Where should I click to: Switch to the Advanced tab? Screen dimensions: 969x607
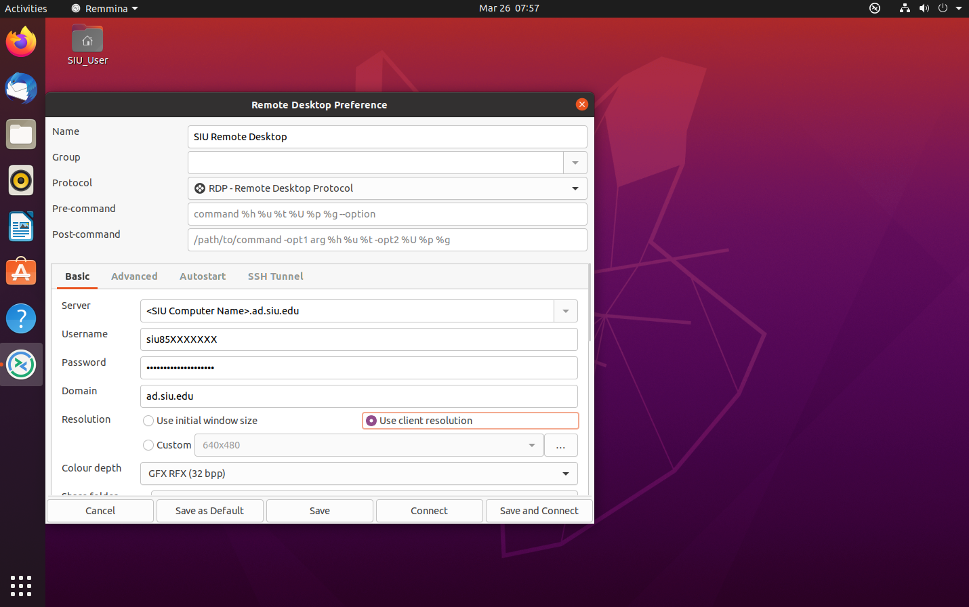[134, 276]
